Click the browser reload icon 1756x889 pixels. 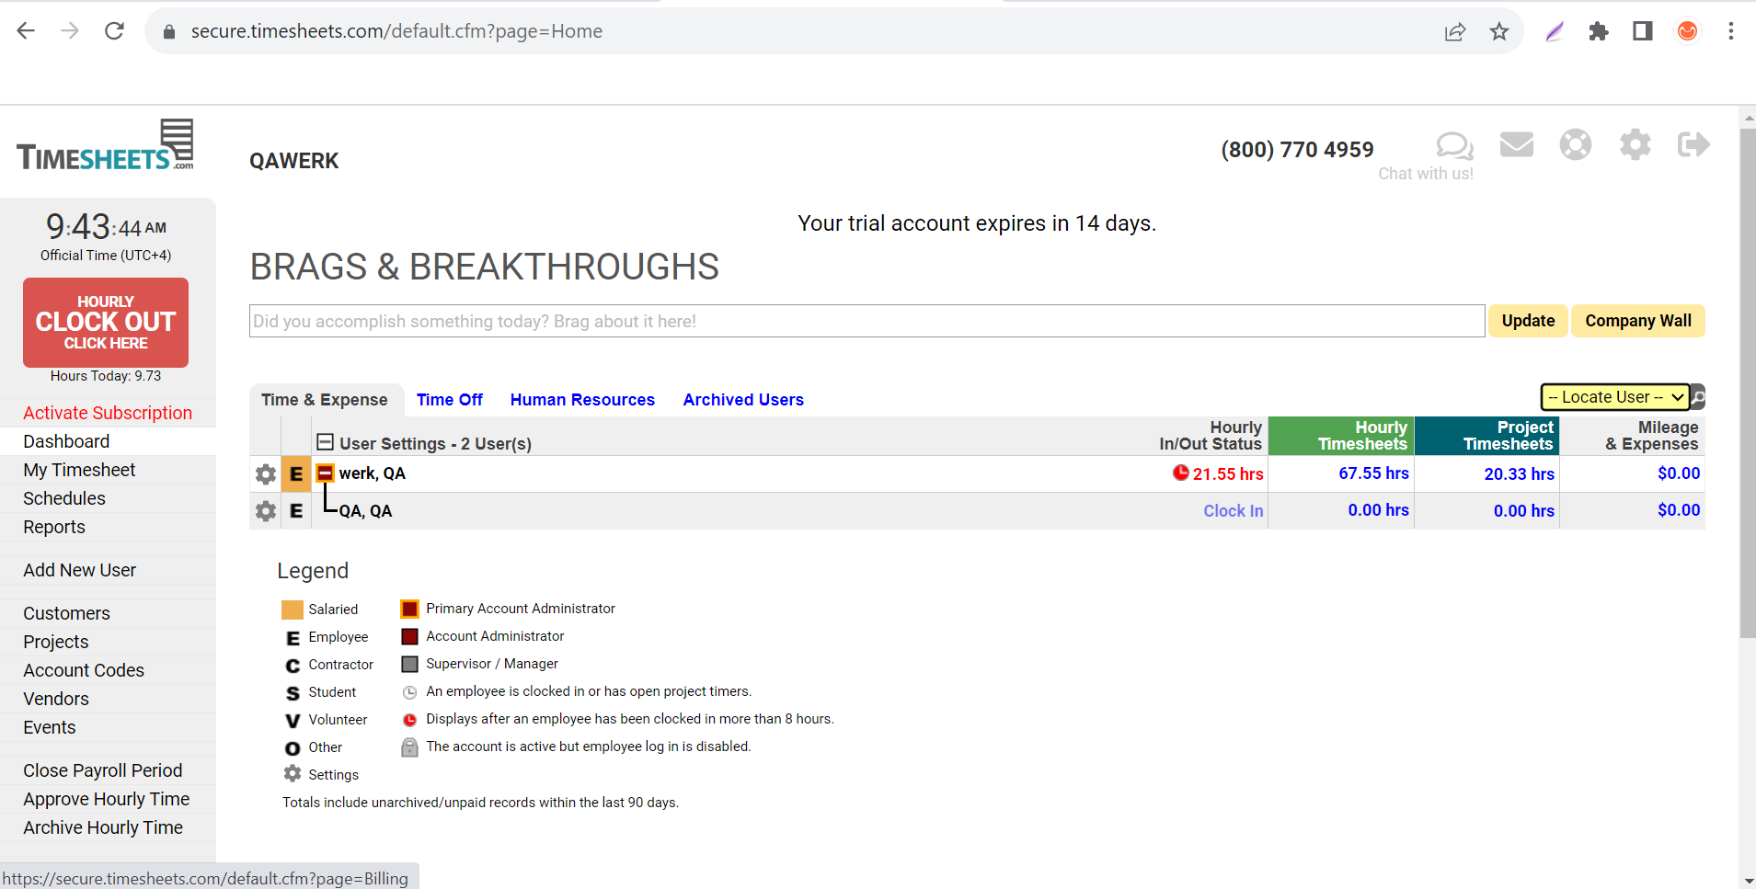pos(114,31)
